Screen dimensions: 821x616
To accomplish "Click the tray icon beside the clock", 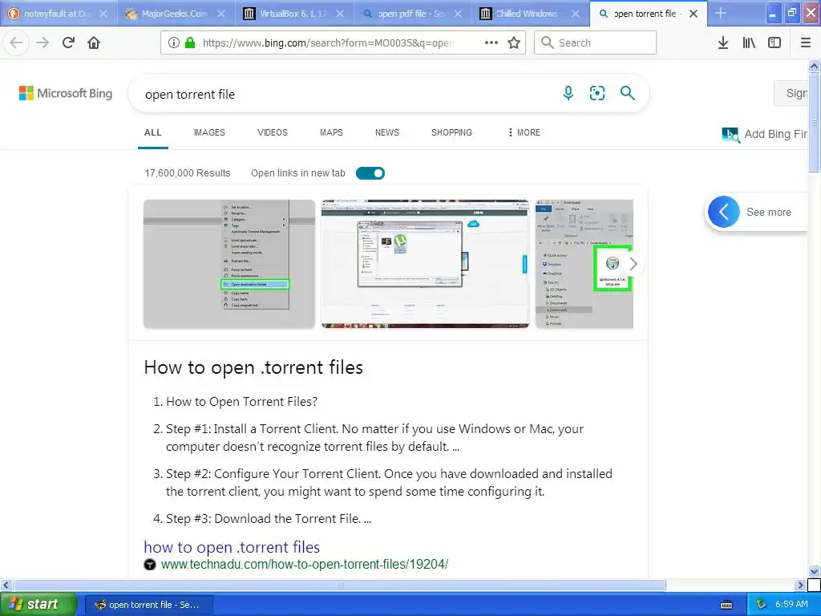I will (x=762, y=605).
